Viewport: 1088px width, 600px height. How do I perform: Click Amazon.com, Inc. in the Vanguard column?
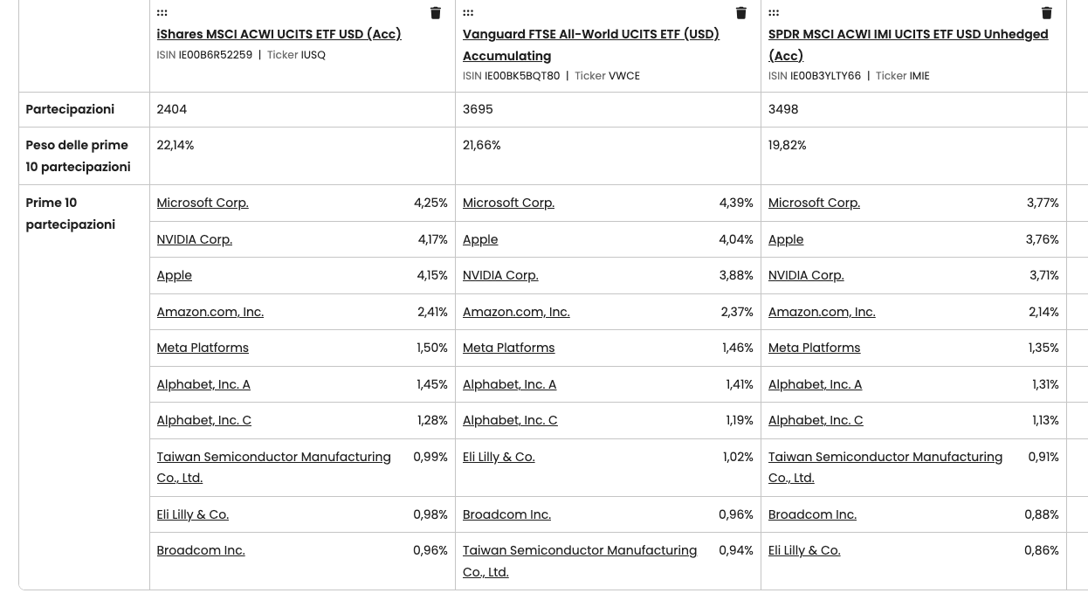click(515, 312)
